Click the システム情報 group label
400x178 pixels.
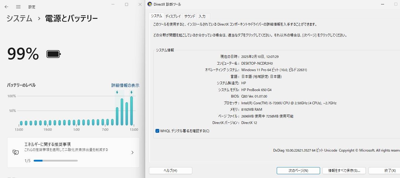click(x=165, y=50)
